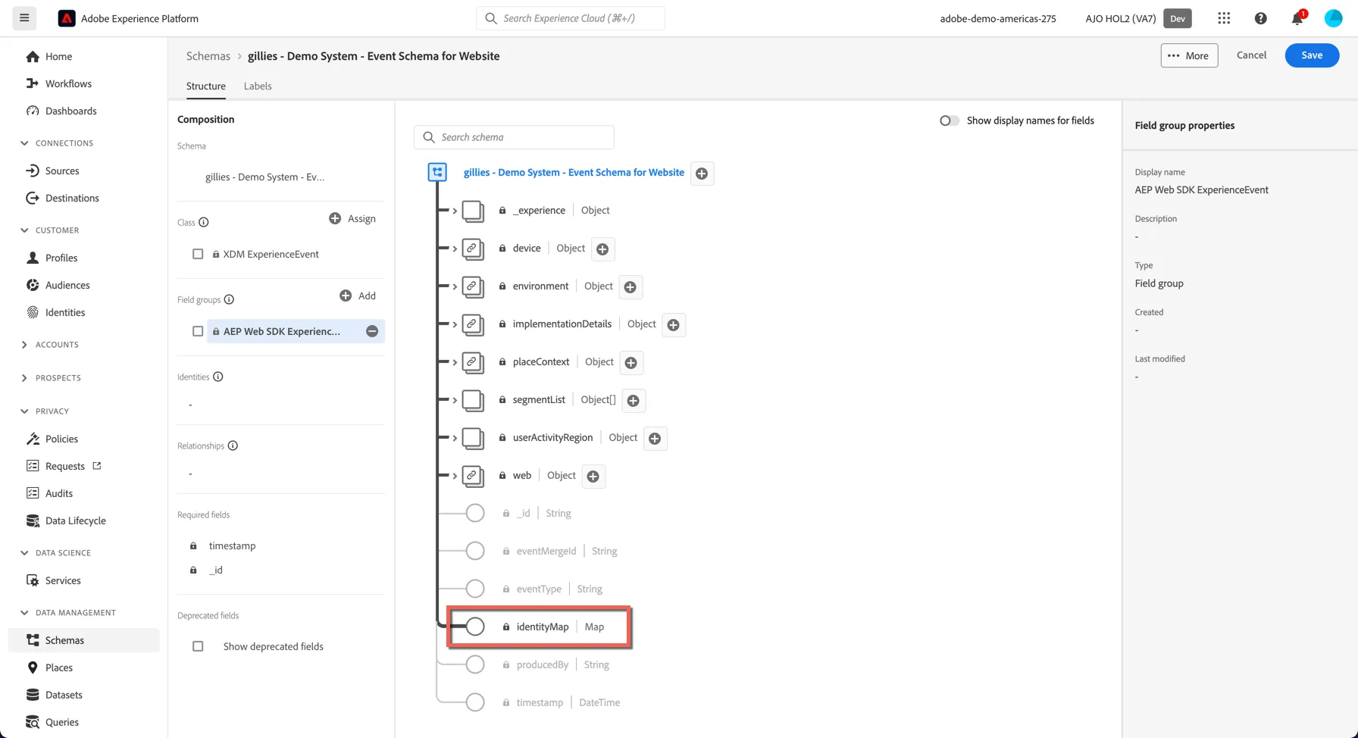
Task: Show info about Class
Action: 204,222
